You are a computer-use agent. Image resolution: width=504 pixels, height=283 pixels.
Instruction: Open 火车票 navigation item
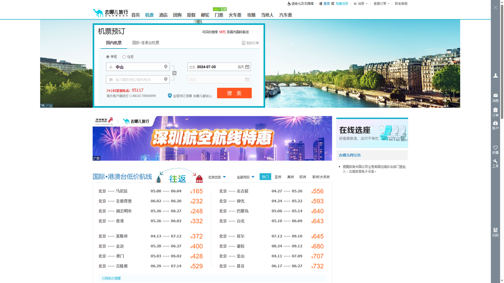pos(235,15)
